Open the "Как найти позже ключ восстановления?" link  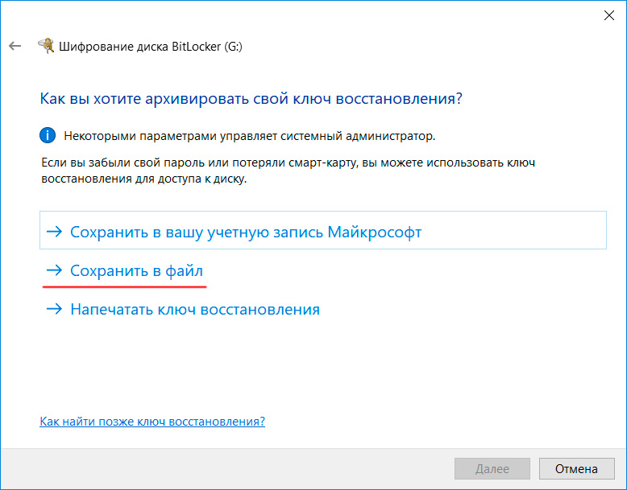(x=152, y=422)
